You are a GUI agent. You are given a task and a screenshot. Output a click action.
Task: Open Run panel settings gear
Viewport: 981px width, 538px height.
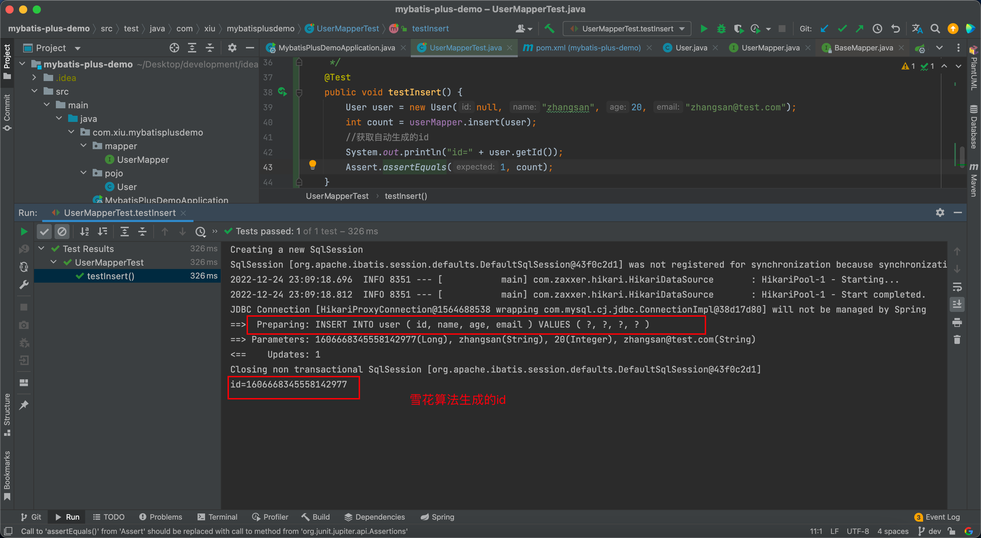click(940, 212)
